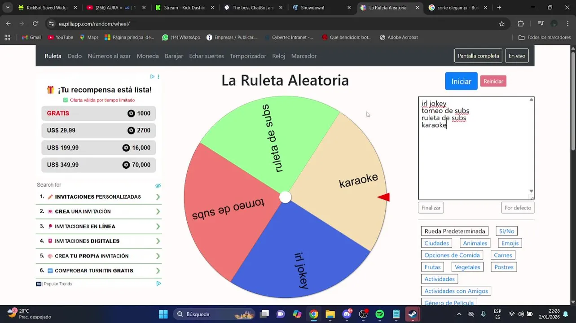Open the Chrome apps grid icon

point(7,37)
